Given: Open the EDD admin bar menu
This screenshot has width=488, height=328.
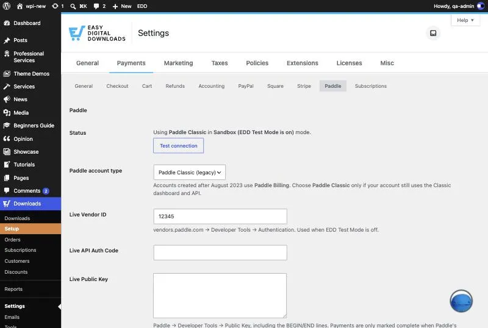Looking at the screenshot, I should point(142,6).
